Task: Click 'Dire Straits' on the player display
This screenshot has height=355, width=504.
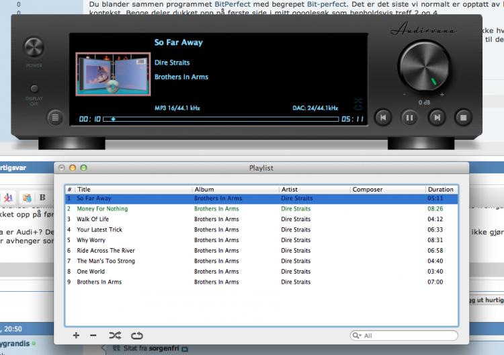Action: click(x=172, y=63)
